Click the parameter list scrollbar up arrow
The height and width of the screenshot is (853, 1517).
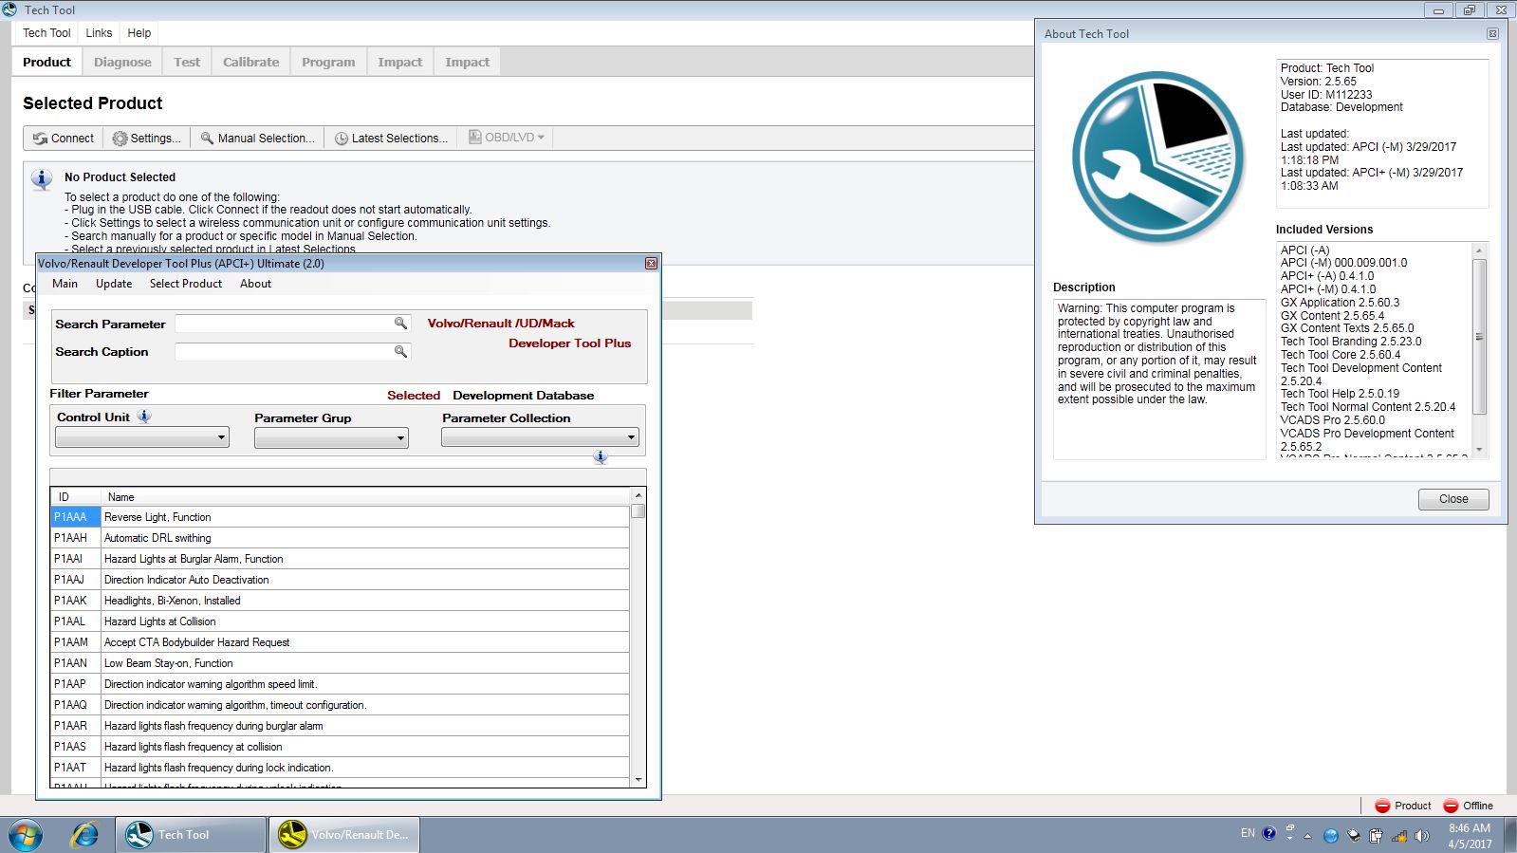(x=638, y=495)
